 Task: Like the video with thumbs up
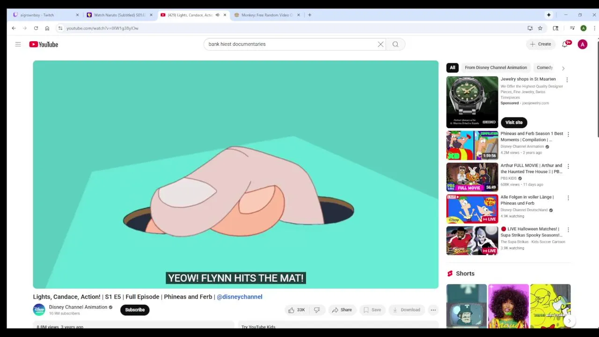coord(296,310)
